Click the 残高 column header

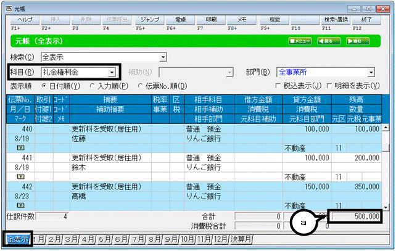pyautogui.click(x=357, y=100)
